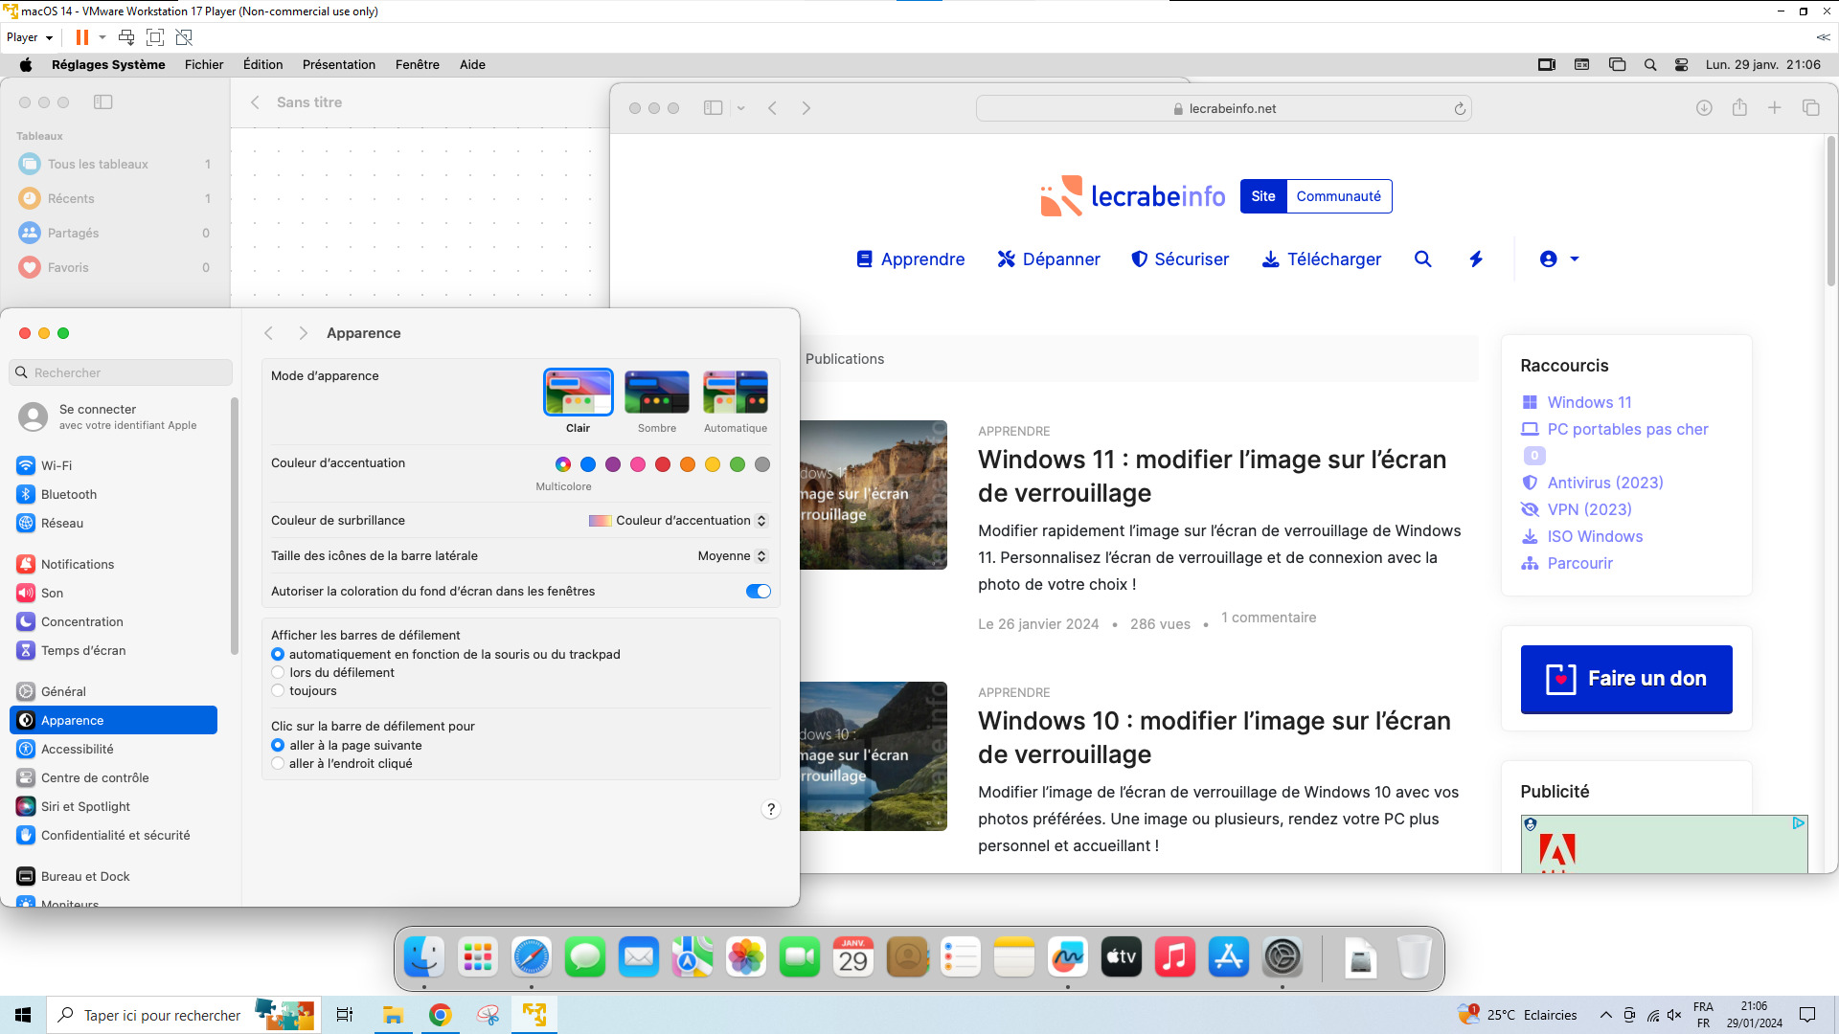
Task: Choose the green accent color
Action: (x=738, y=464)
